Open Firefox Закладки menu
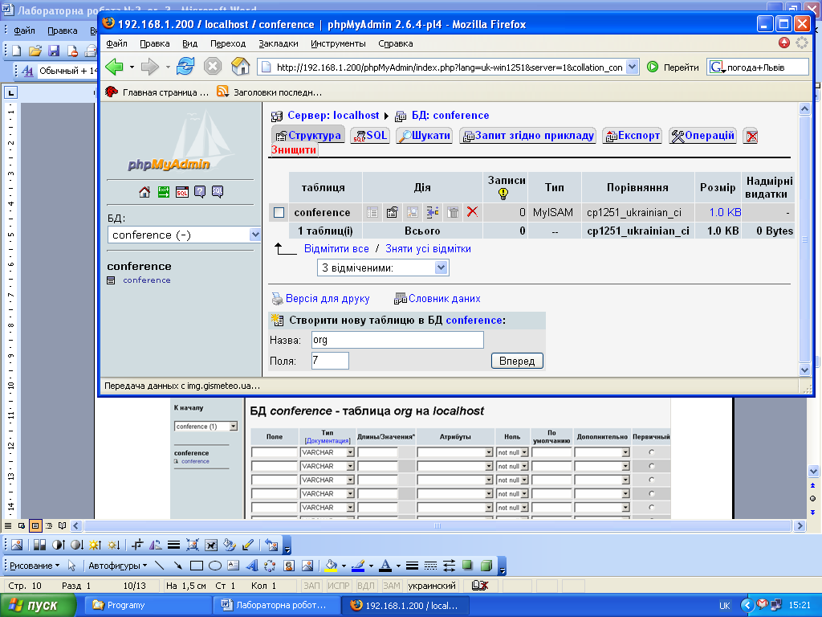 [x=279, y=43]
